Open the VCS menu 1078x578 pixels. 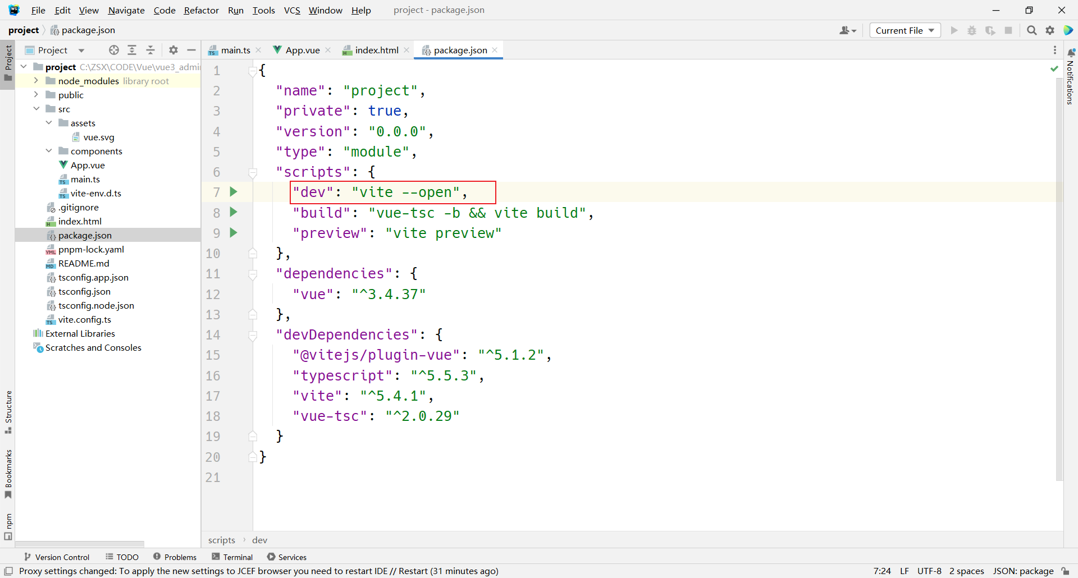[292, 10]
